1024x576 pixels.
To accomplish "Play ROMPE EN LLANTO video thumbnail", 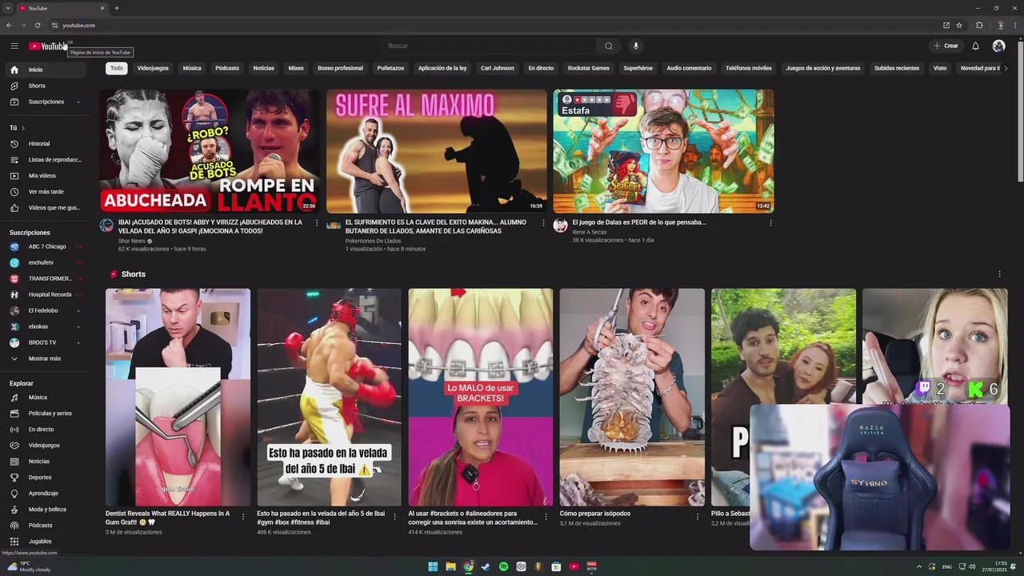I will [x=209, y=151].
